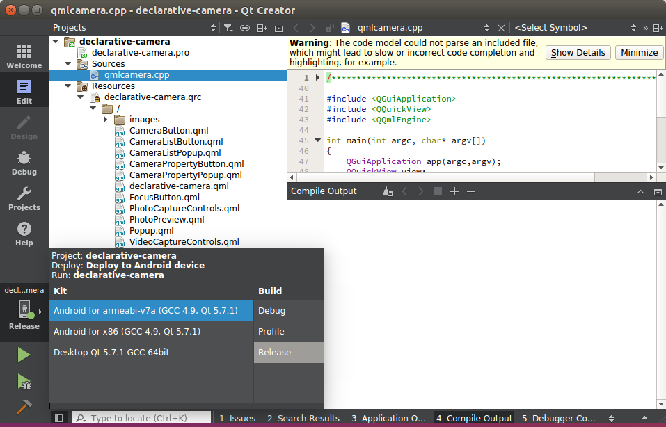Minimize the Compile Output pane with chevron

[x=640, y=192]
